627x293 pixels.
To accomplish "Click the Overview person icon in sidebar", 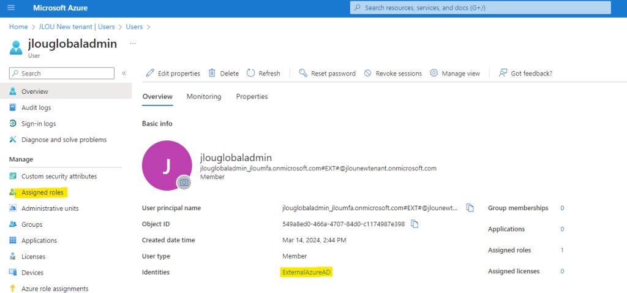I will click(x=13, y=91).
